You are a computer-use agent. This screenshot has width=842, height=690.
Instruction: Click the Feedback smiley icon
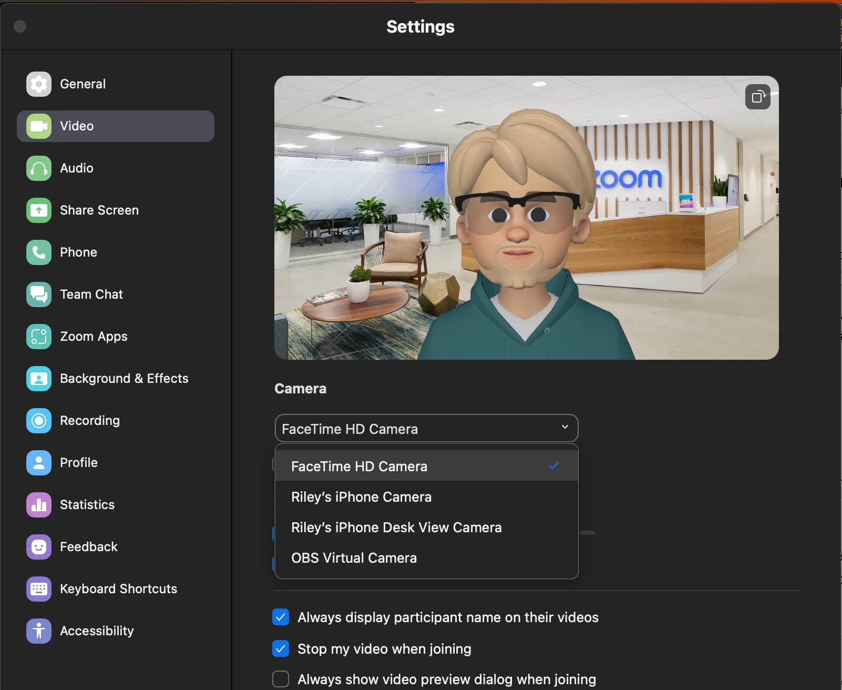point(39,547)
